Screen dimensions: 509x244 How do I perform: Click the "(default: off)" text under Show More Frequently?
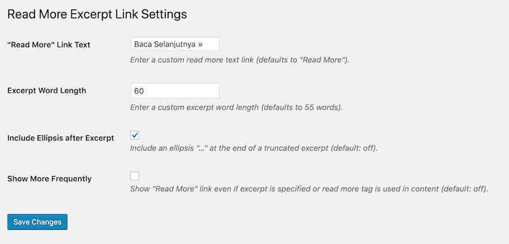(465, 189)
